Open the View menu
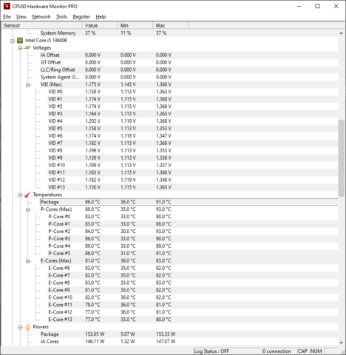This screenshot has height=355, width=346. (x=21, y=17)
